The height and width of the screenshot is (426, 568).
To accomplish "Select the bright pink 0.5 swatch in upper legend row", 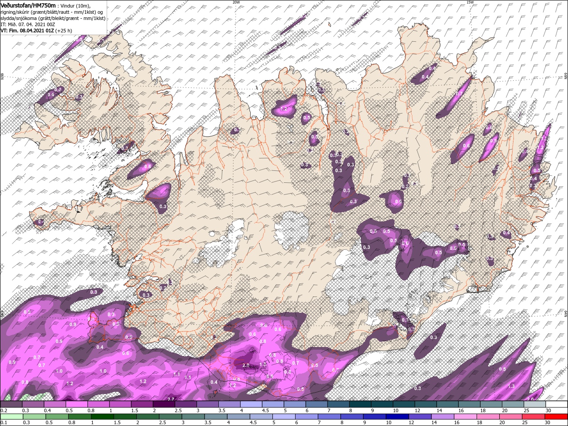I will pos(76,404).
